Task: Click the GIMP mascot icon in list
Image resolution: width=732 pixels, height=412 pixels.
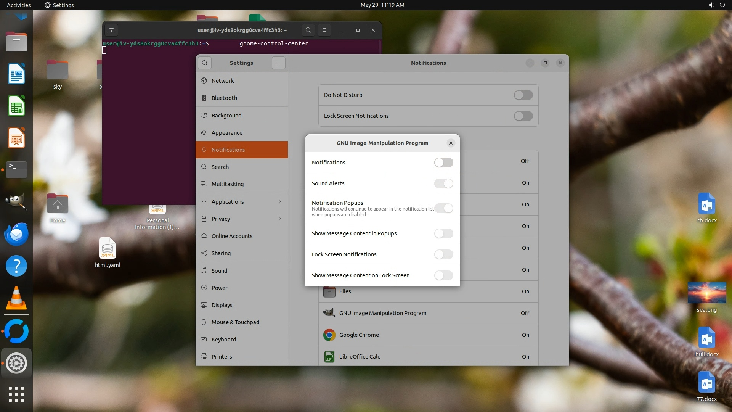Action: coord(329,313)
